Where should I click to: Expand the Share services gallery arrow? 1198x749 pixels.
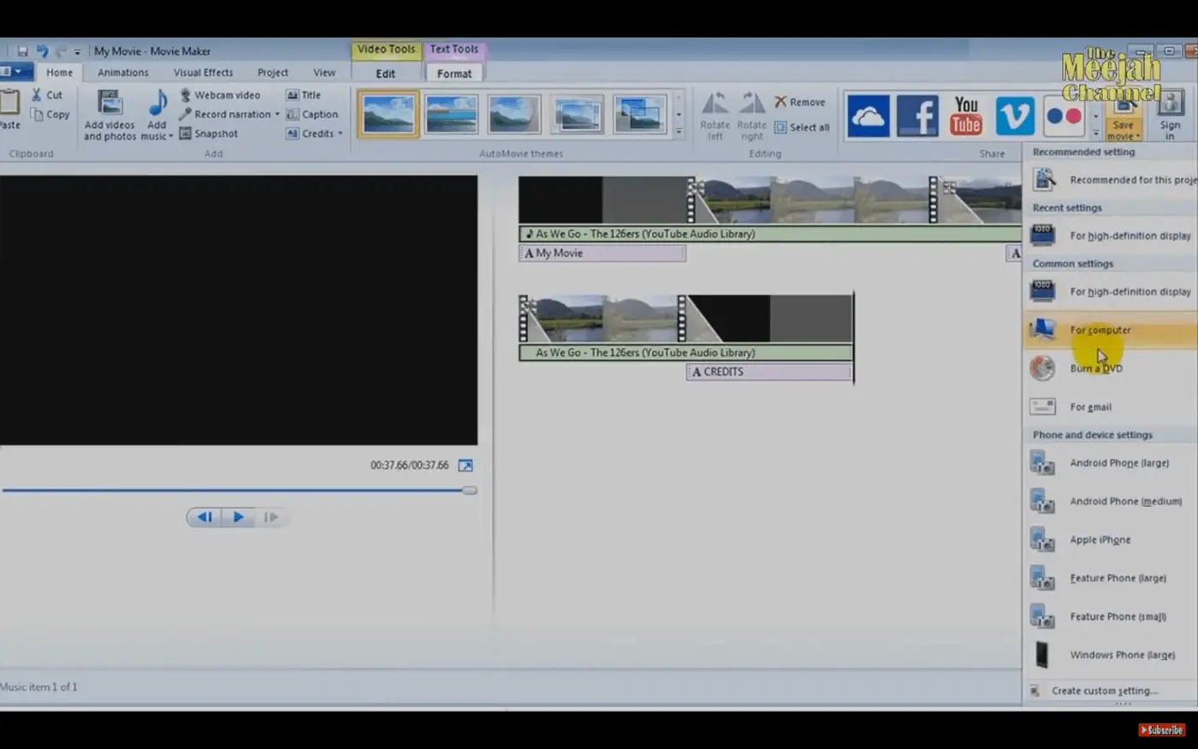[1095, 133]
